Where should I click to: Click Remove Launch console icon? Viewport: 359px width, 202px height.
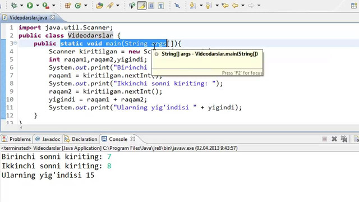(334, 139)
